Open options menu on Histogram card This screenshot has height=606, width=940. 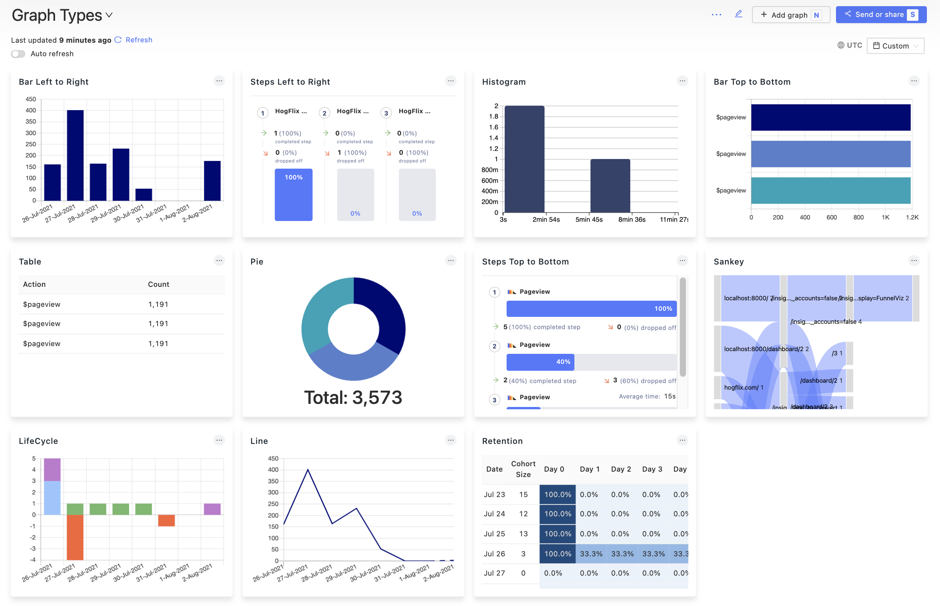pyautogui.click(x=682, y=81)
